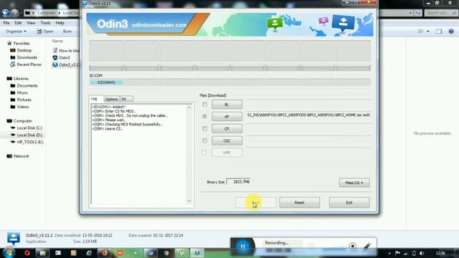Click the Name column header
459x258 pixels.
click(57, 41)
